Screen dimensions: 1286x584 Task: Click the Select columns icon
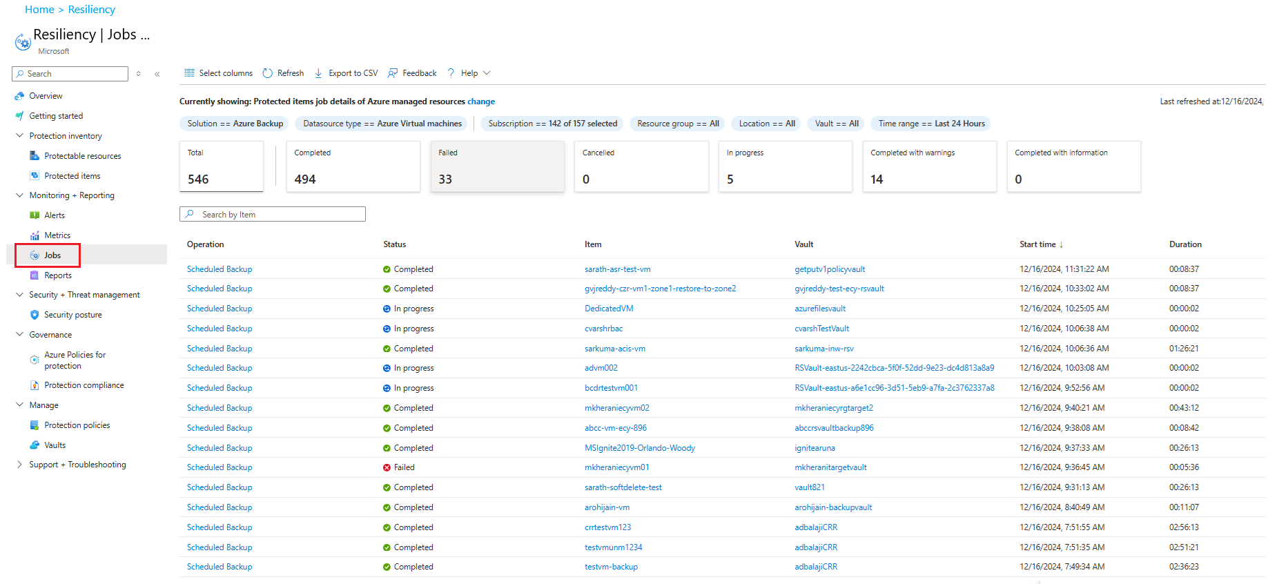coord(189,73)
